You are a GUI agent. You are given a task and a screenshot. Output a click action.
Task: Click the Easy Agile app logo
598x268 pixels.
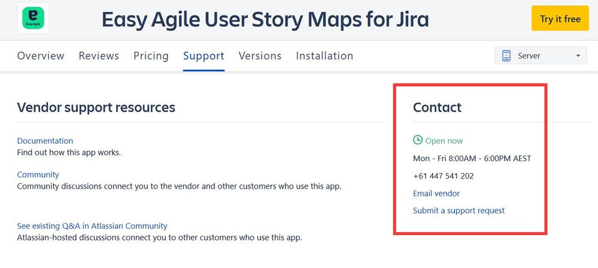pos(33,19)
